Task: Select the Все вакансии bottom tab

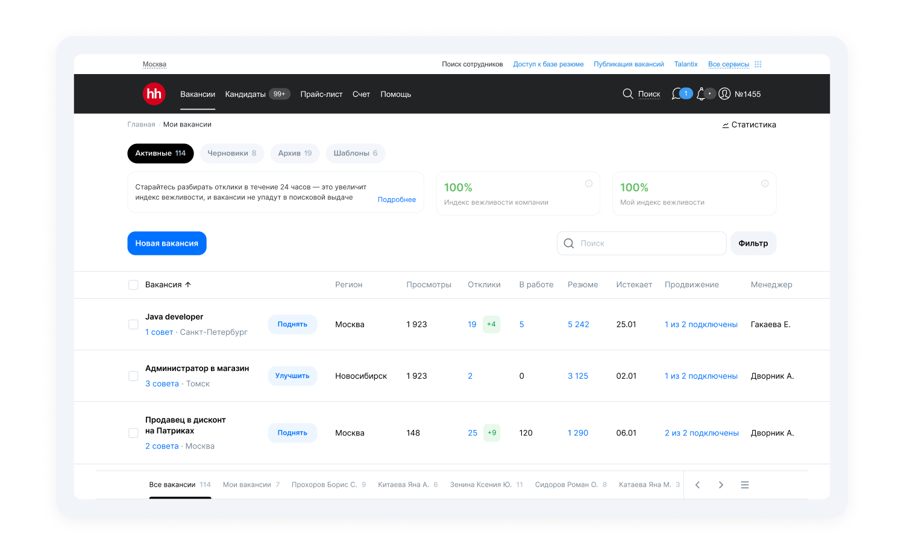Action: (180, 485)
